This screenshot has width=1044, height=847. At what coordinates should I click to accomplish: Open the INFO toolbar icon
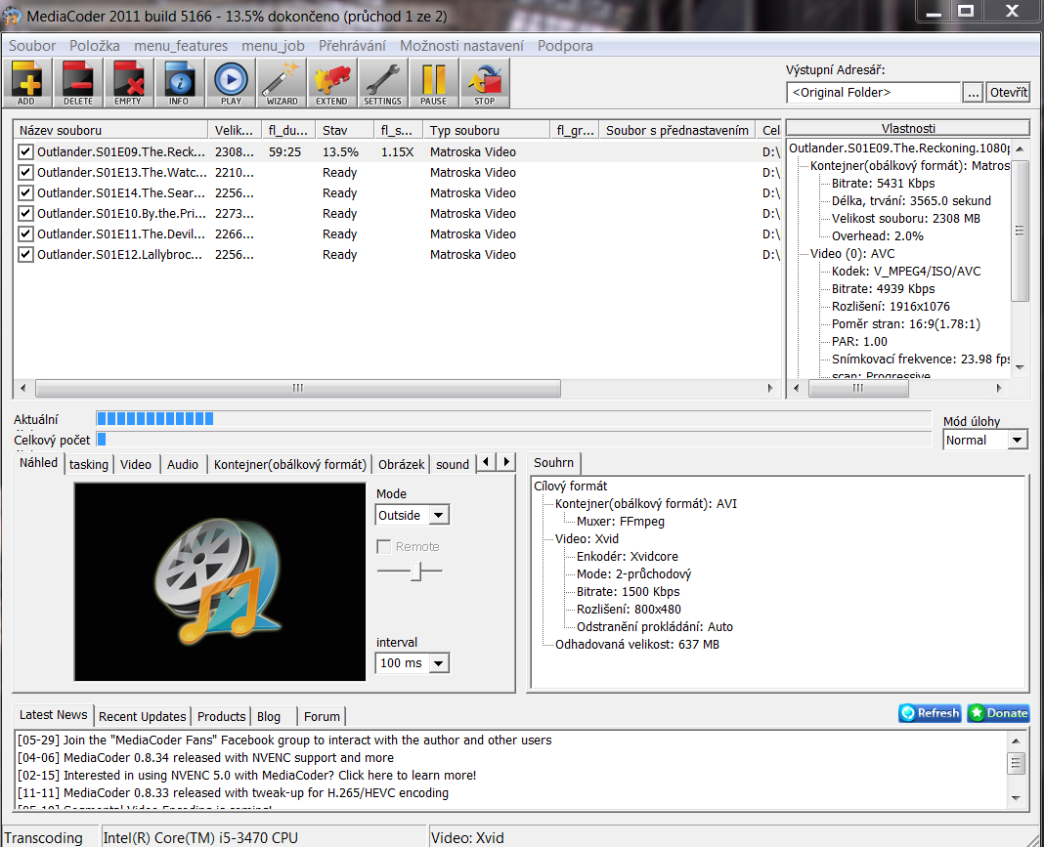click(179, 82)
